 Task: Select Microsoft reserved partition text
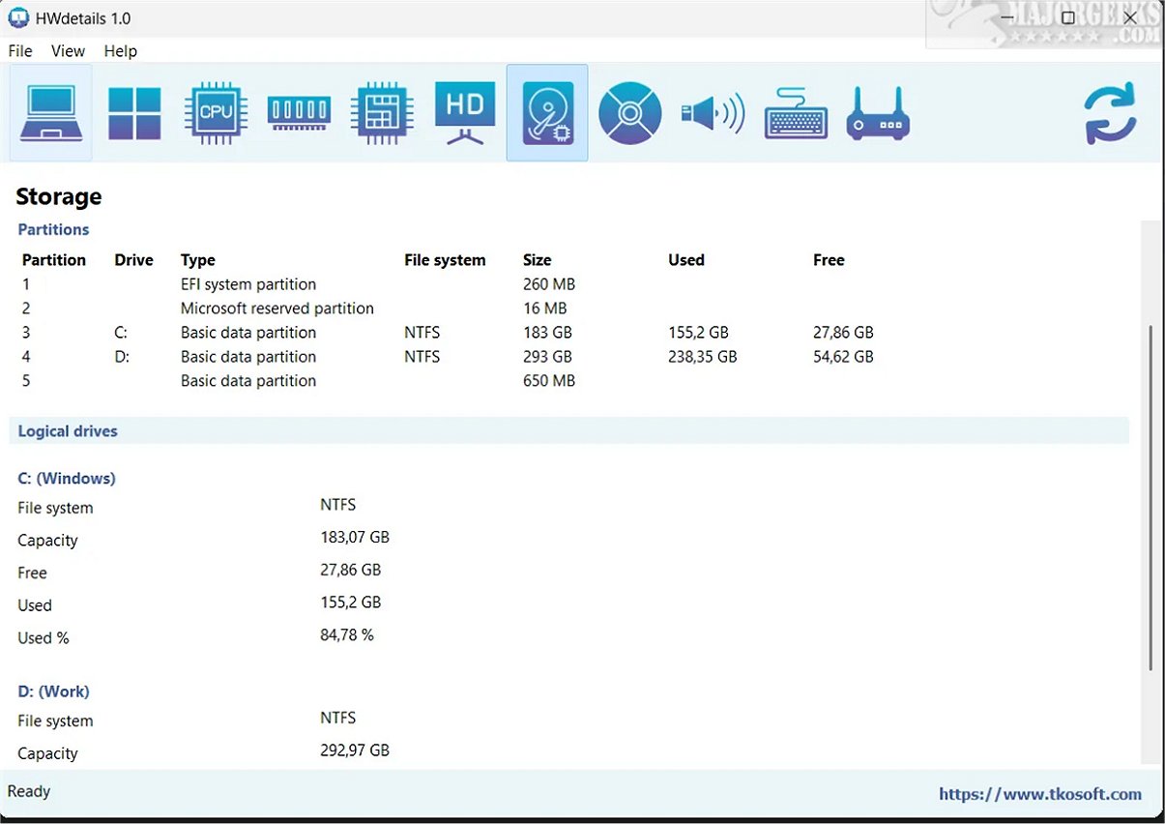pyautogui.click(x=277, y=309)
